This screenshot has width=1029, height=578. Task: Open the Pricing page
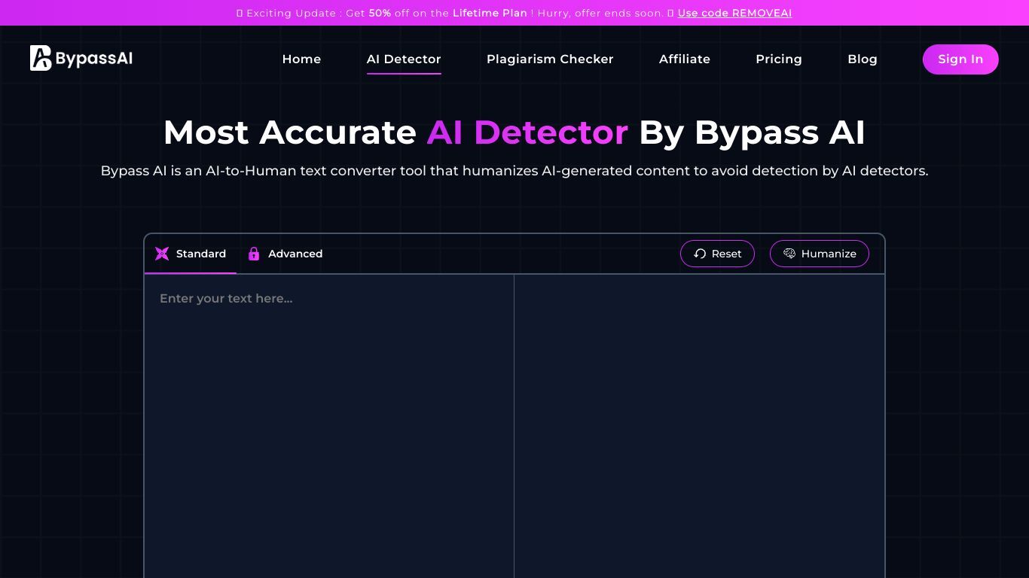(x=779, y=59)
